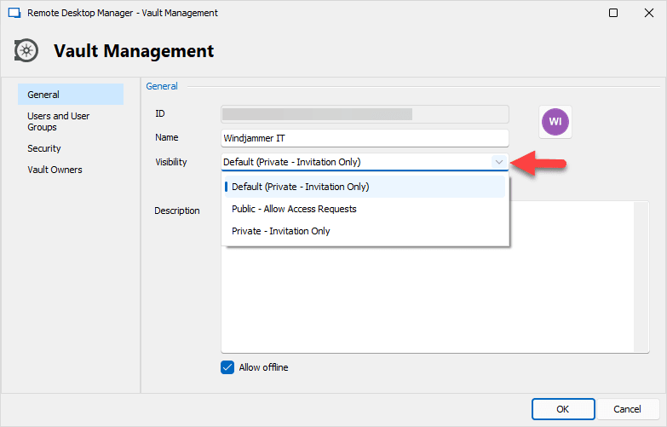The width and height of the screenshot is (667, 427).
Task: Click the Name field containing Windjammer IT
Action: (365, 138)
